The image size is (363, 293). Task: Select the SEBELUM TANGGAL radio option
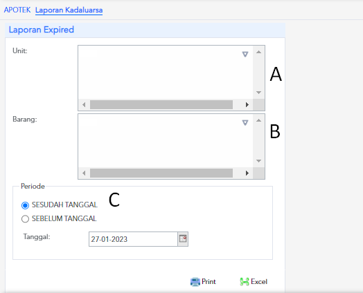(25, 219)
